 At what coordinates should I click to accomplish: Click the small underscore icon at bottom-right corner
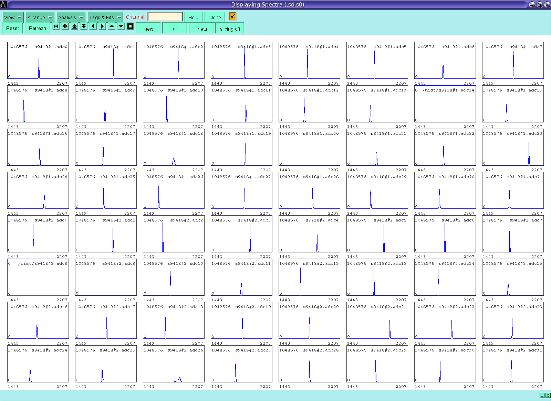point(542,395)
